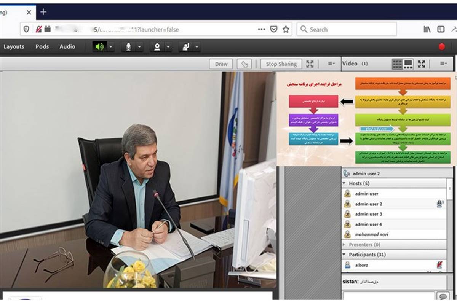Click the pointer tool in Share pod
The width and height of the screenshot is (457, 304).
point(244,64)
